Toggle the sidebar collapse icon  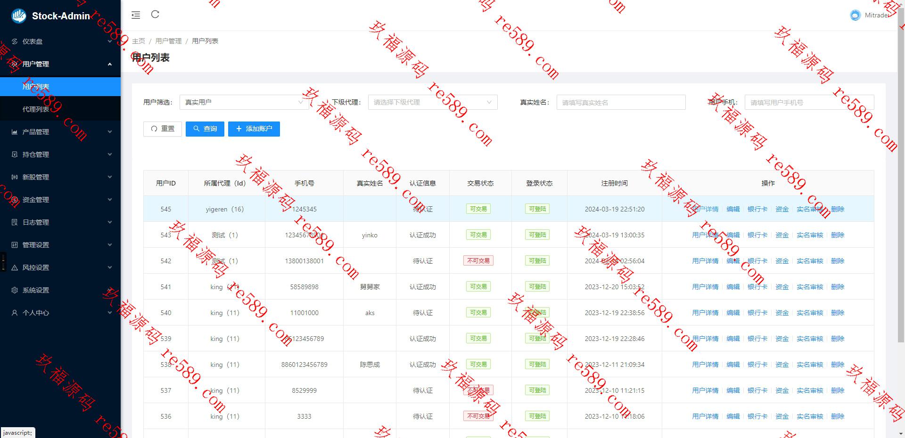point(136,15)
